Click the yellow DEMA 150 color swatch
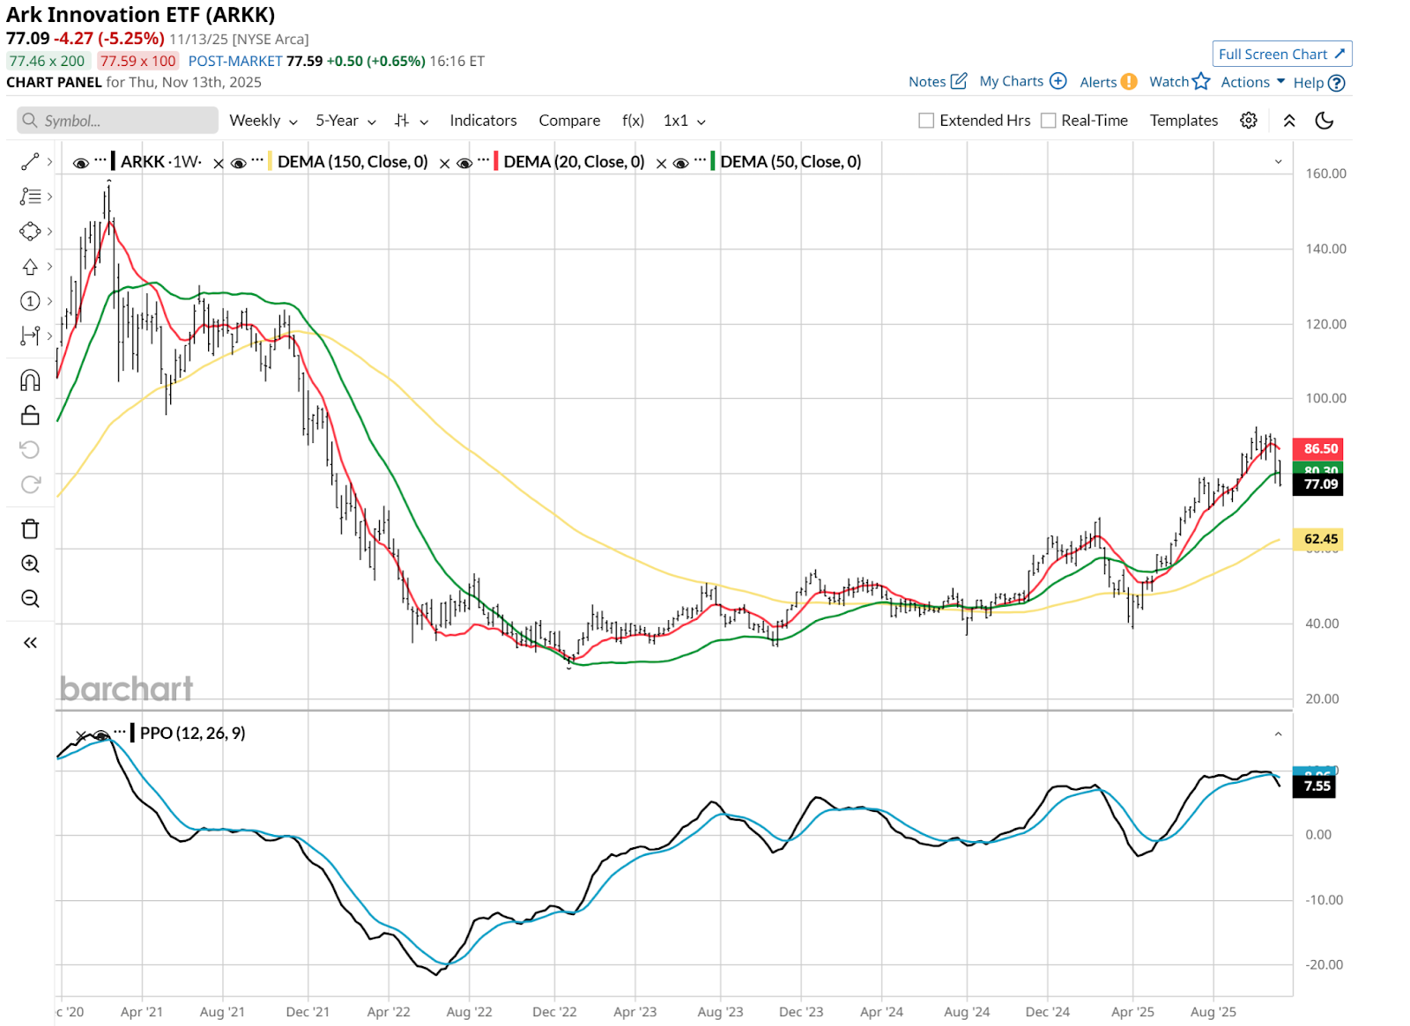The width and height of the screenshot is (1410, 1026). click(x=270, y=161)
